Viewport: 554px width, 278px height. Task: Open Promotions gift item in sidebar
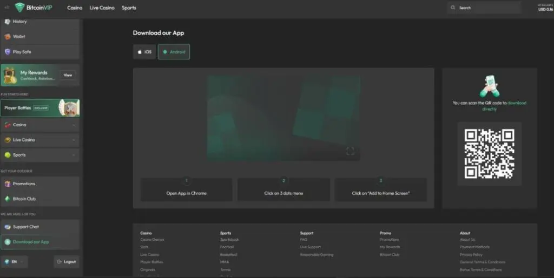[x=24, y=184]
